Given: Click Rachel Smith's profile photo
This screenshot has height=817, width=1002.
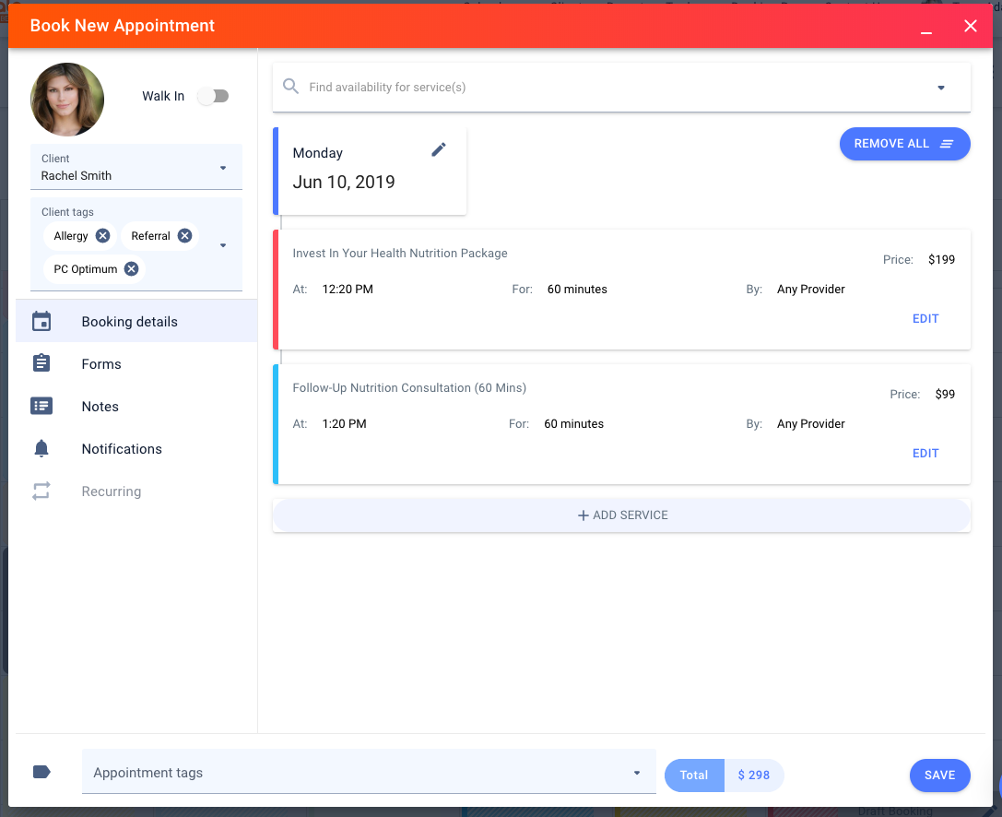Looking at the screenshot, I should [x=67, y=100].
